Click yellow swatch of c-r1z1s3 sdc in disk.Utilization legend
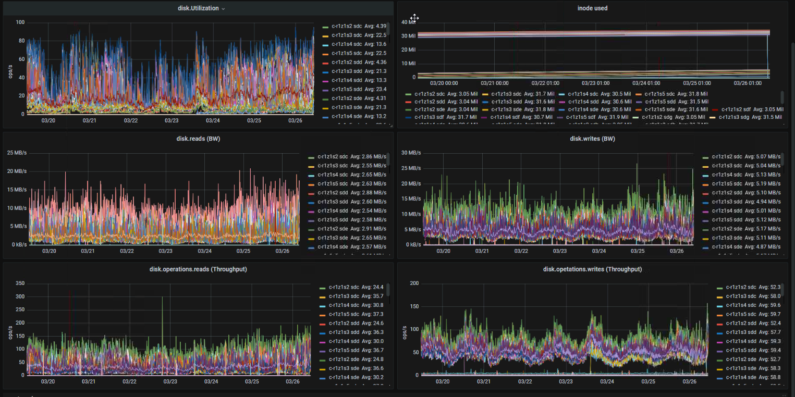Viewport: 795px width, 397px height. pyautogui.click(x=325, y=35)
